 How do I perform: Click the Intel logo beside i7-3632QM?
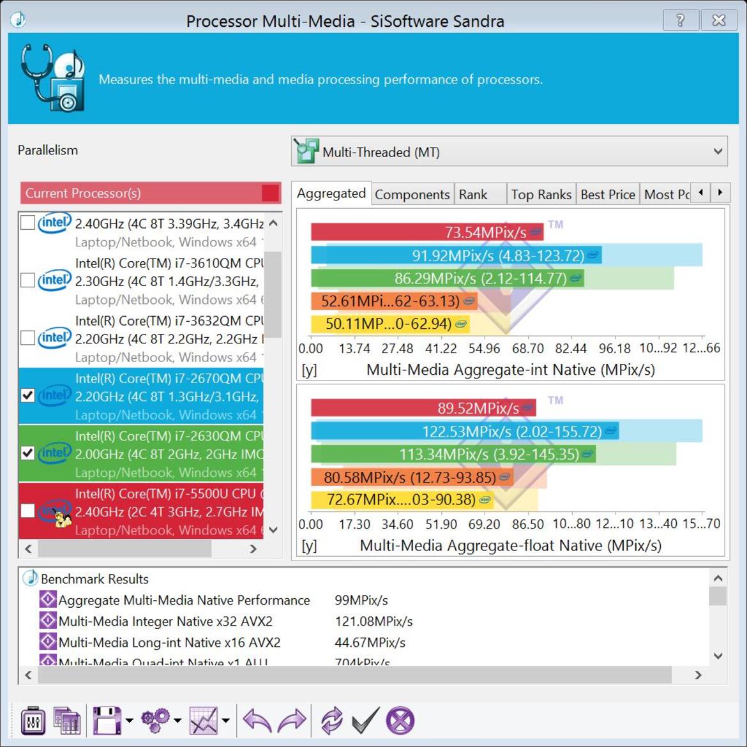click(55, 338)
